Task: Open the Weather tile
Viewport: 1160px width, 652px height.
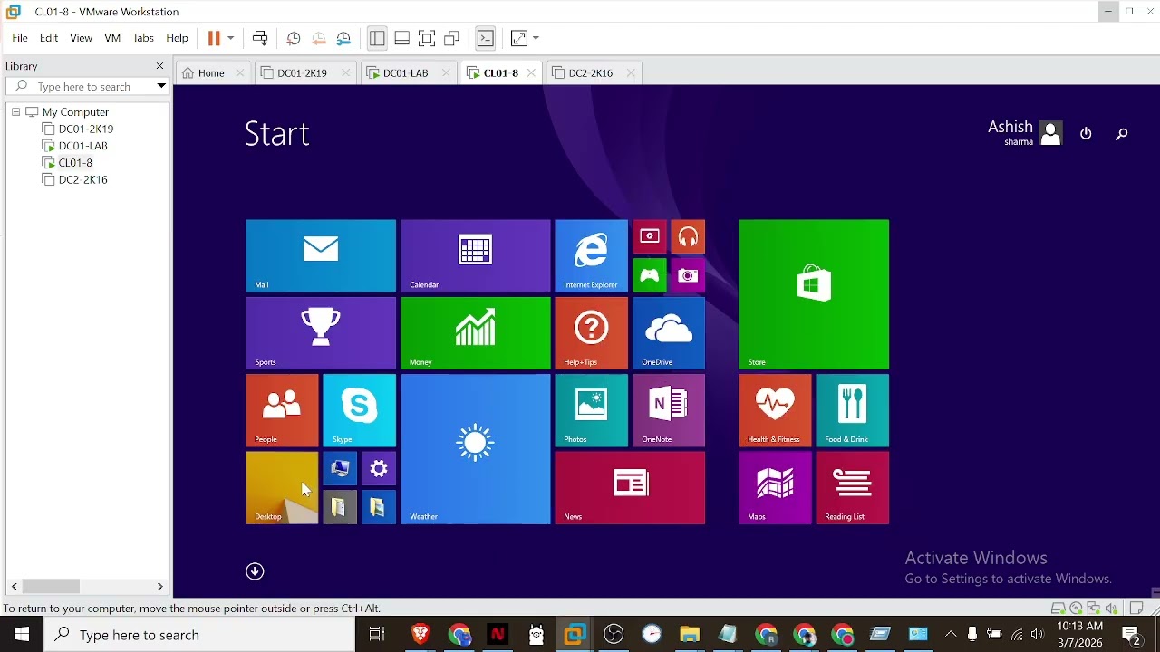Action: [x=476, y=449]
